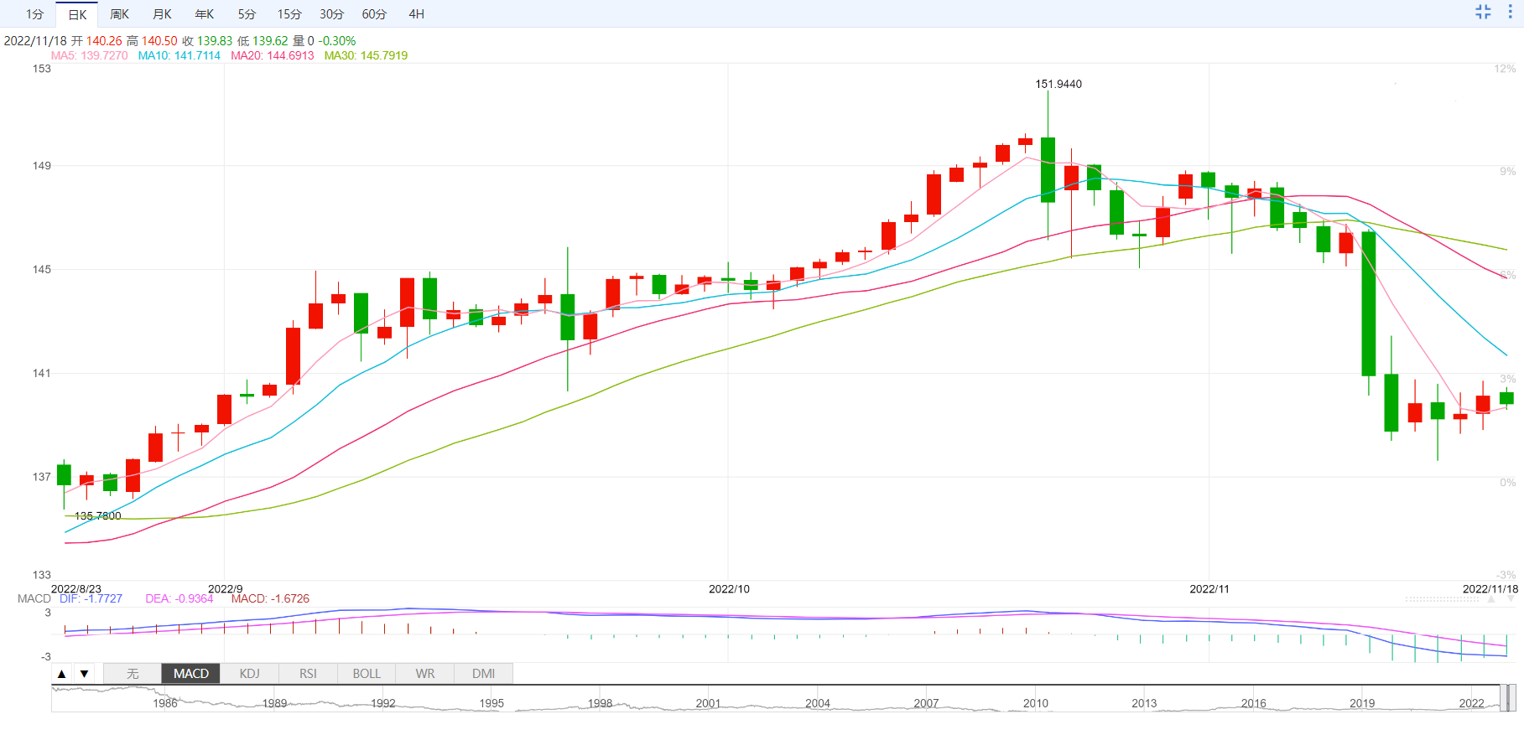Switch to the 日K daily chart tab
Image resolution: width=1524 pixels, height=735 pixels.
pos(77,14)
